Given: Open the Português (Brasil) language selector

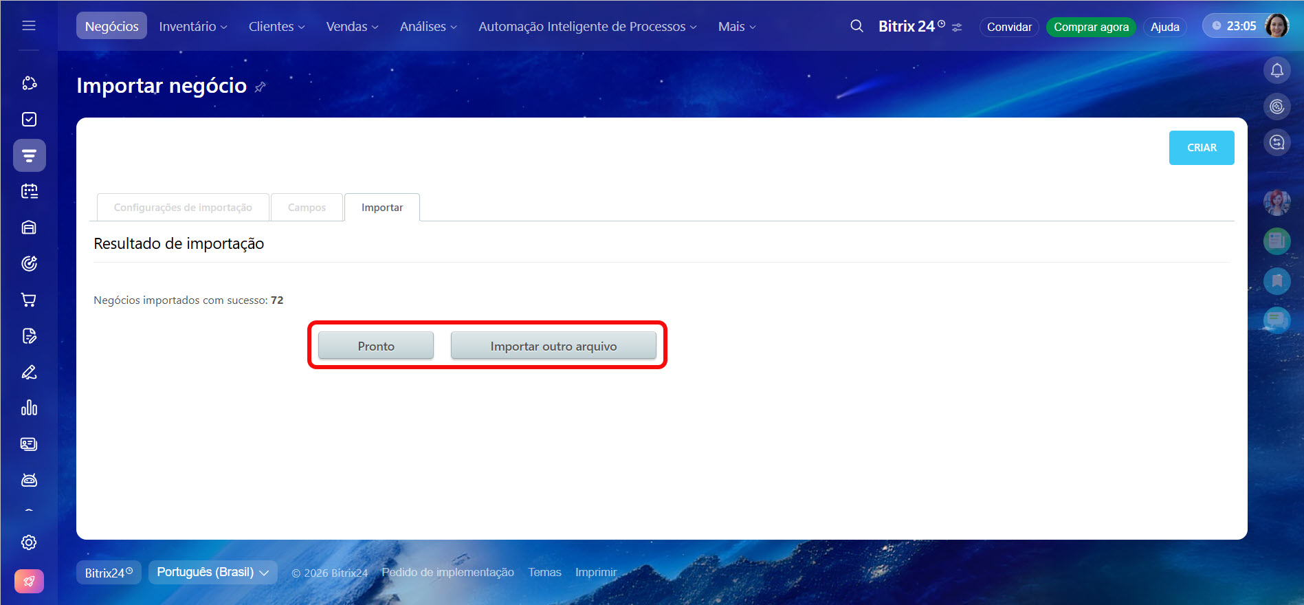Looking at the screenshot, I should (212, 572).
